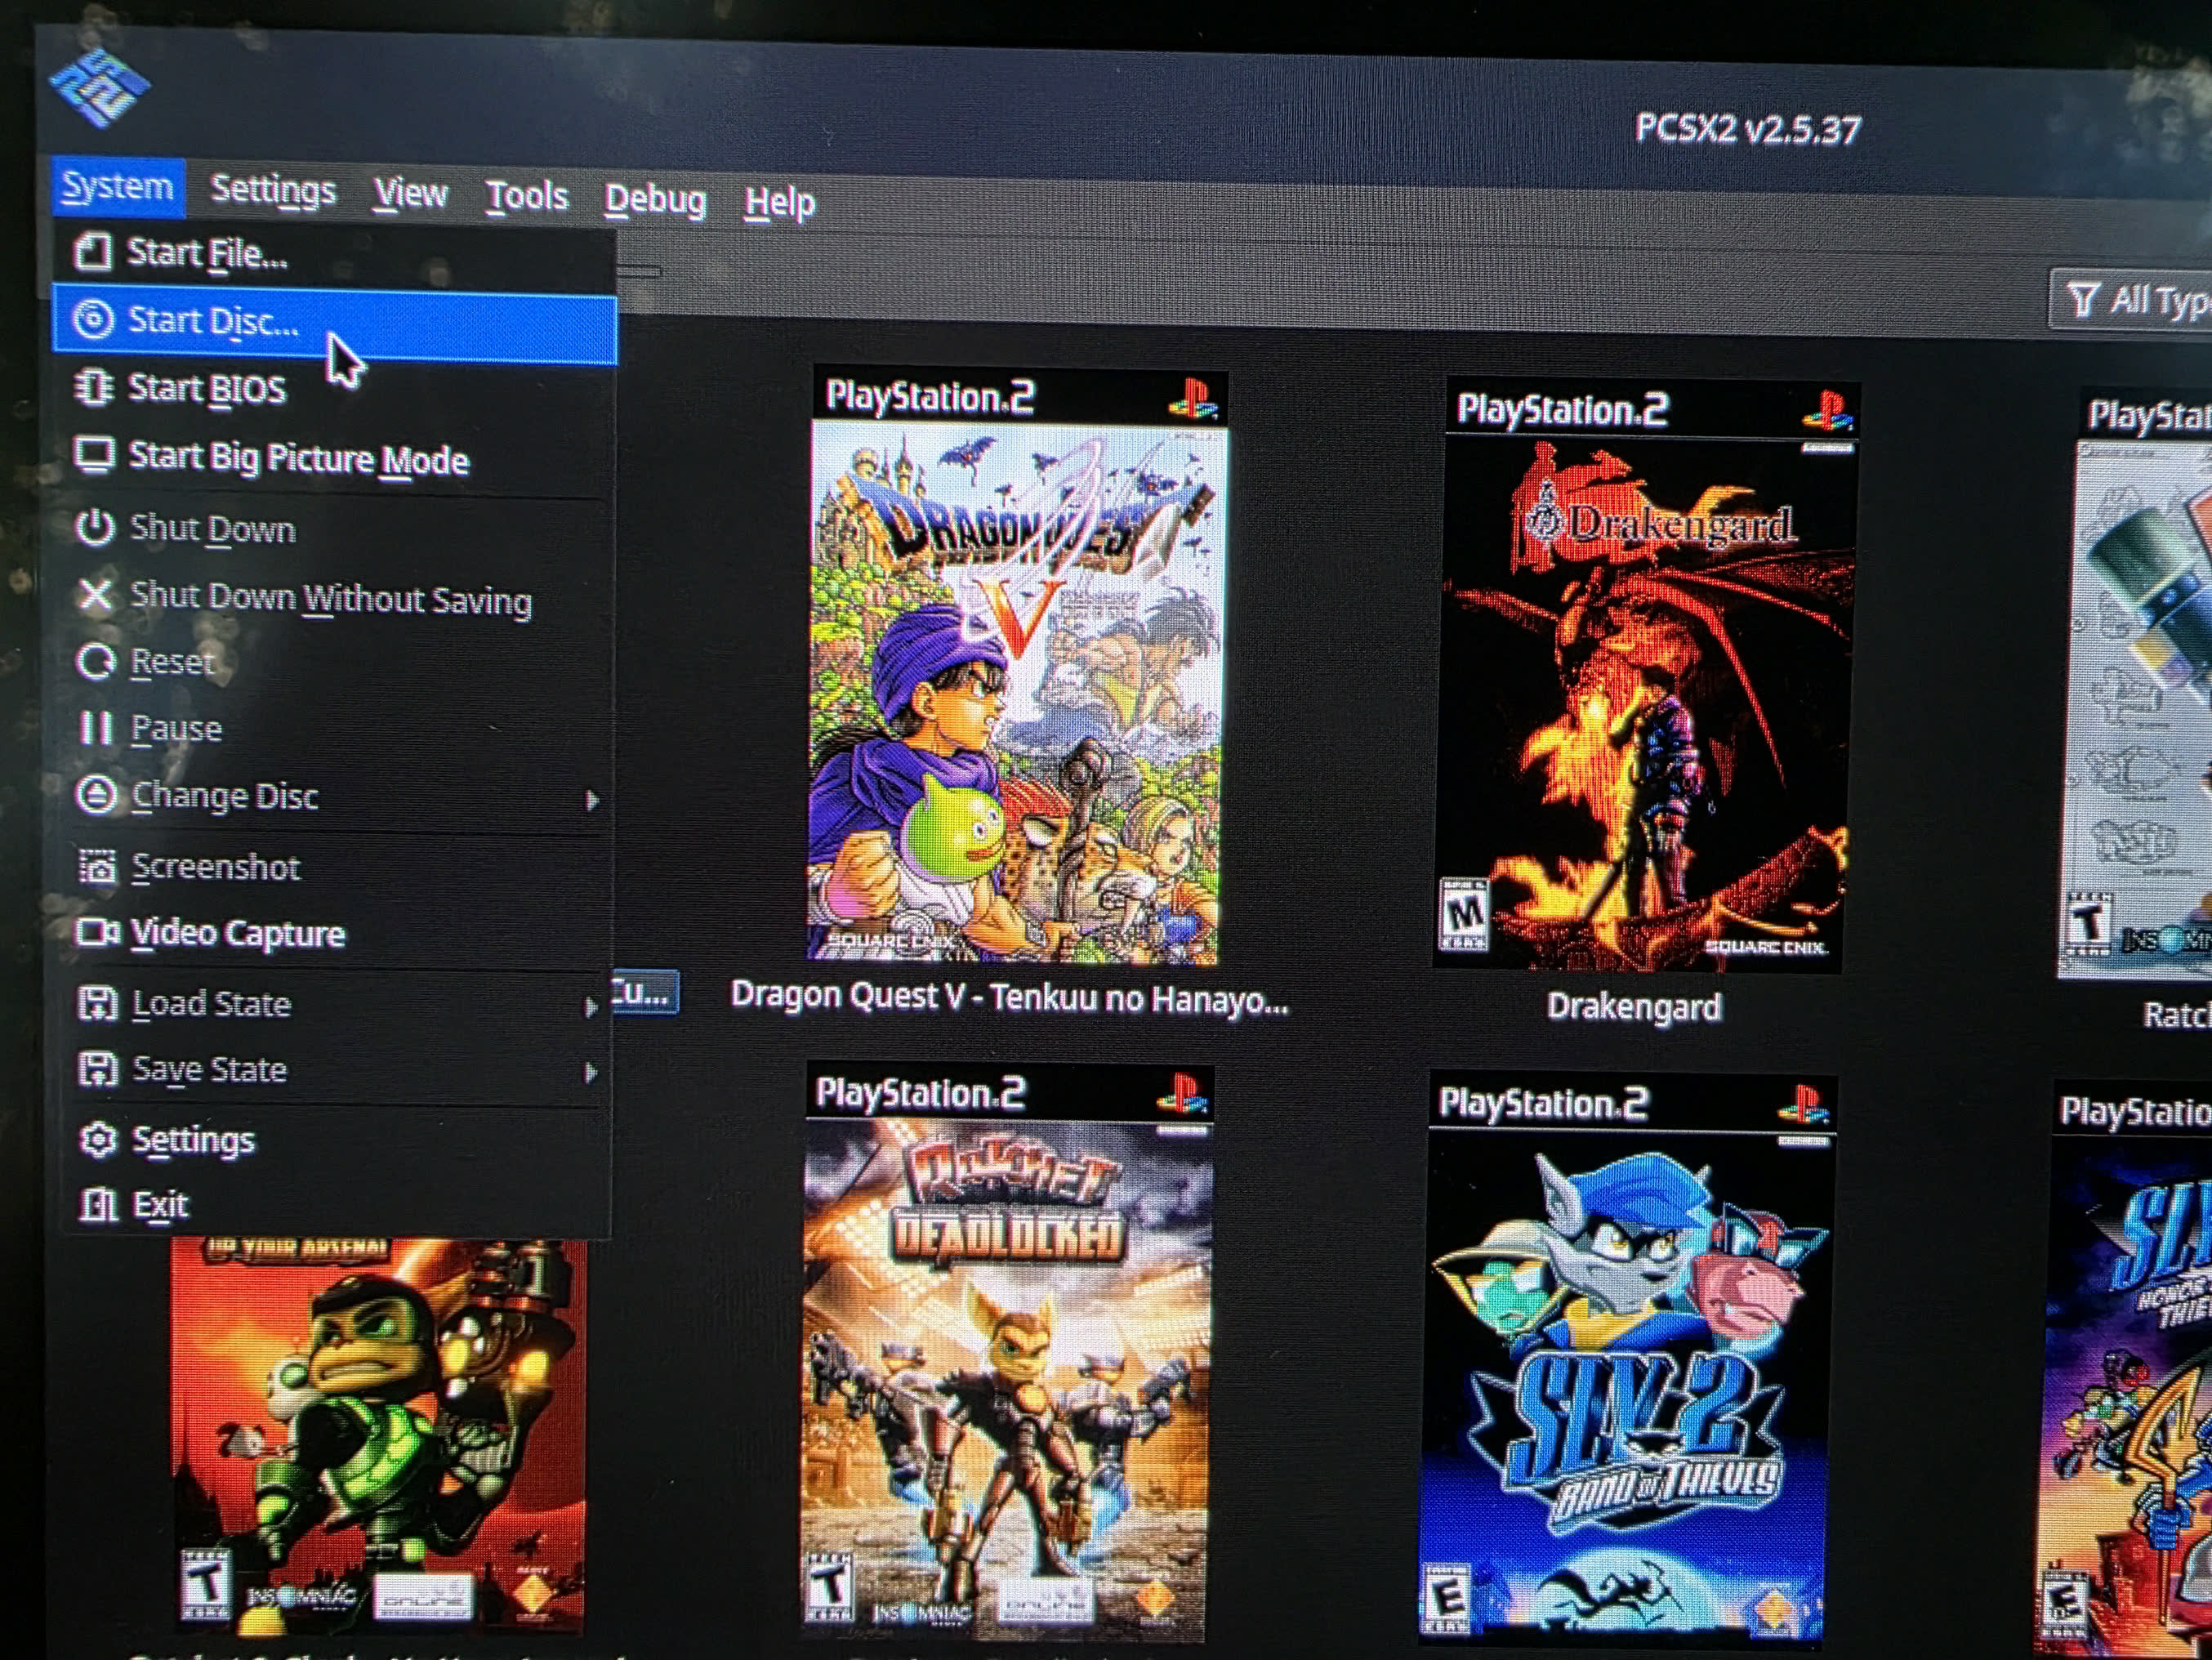
Task: Expand the Save State submenu arrow
Action: click(x=591, y=1073)
